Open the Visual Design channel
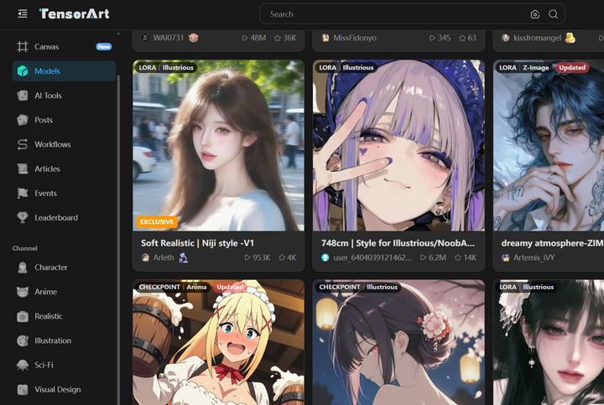The height and width of the screenshot is (405, 604). pos(64,390)
